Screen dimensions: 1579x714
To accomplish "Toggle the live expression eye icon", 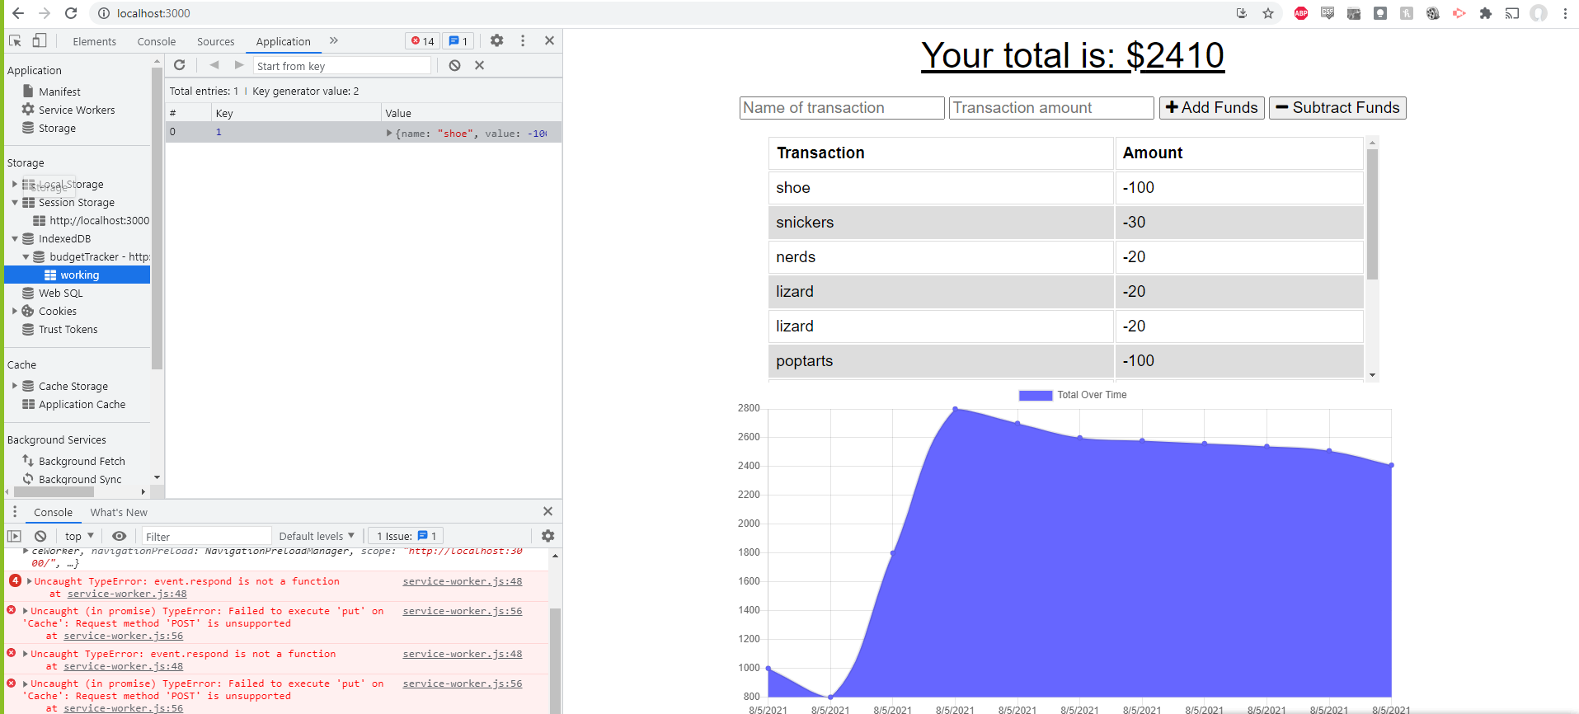I will click(x=120, y=536).
